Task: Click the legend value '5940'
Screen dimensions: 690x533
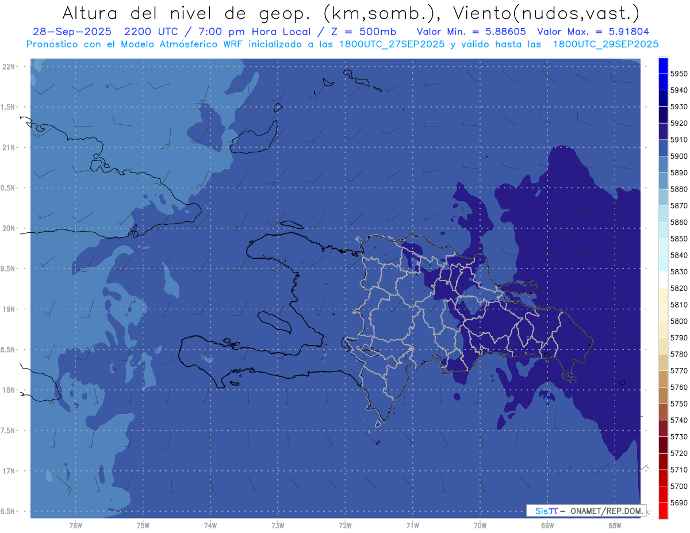Action: [679, 90]
